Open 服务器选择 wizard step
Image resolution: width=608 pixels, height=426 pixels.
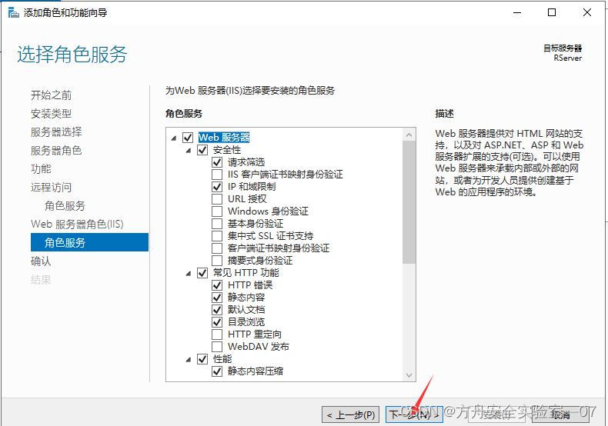56,132
